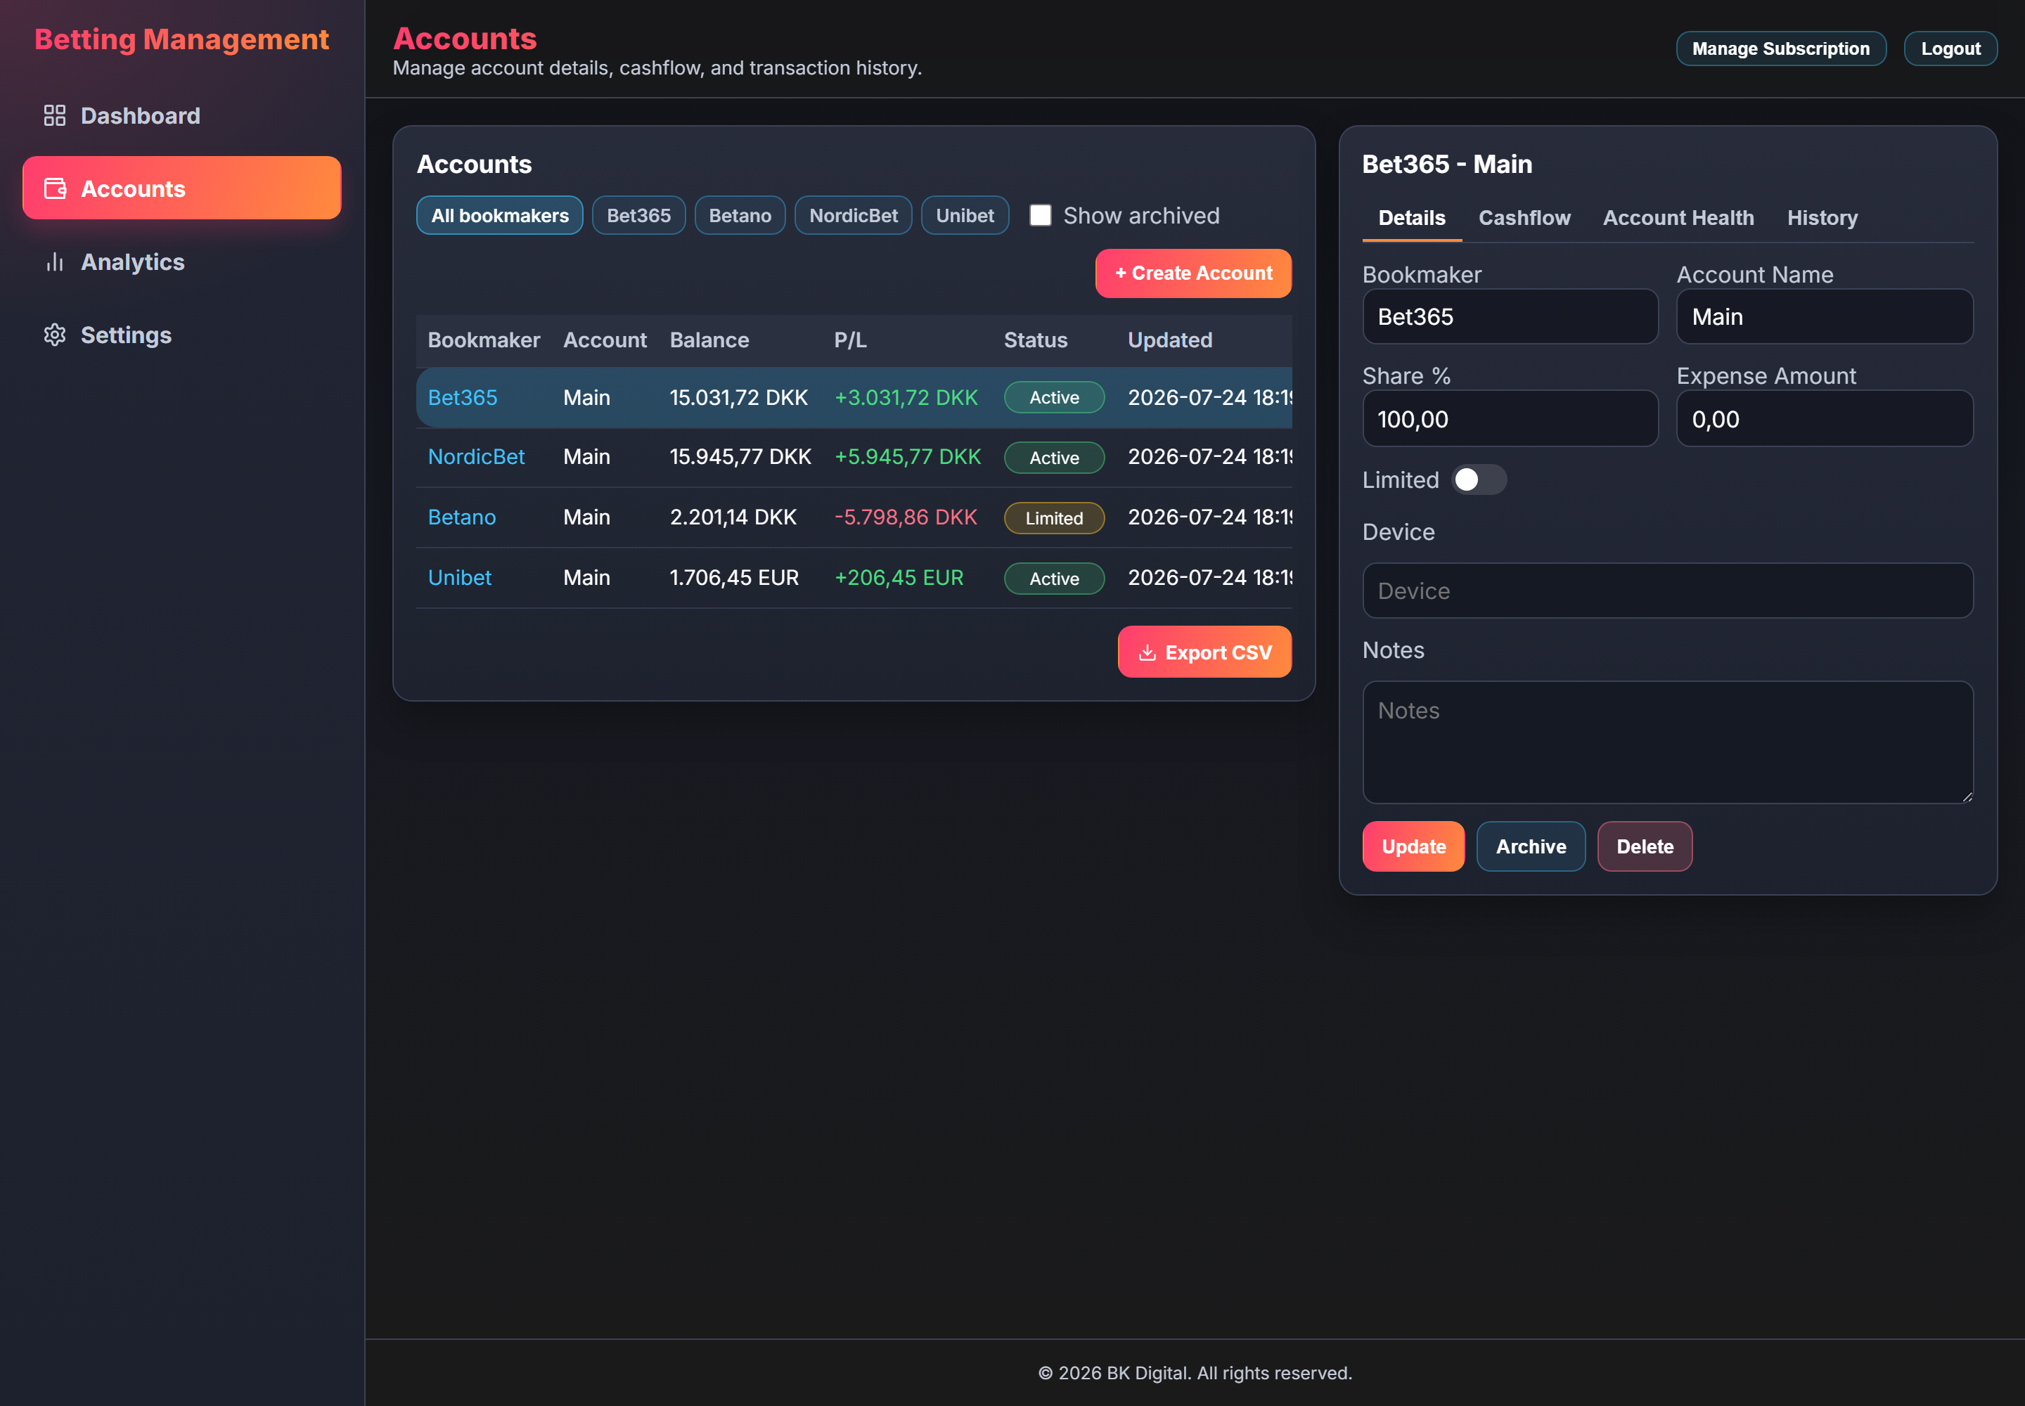Screen dimensions: 2025x1406
Task: Open the Betano bookmaker link in table
Action: [461, 517]
